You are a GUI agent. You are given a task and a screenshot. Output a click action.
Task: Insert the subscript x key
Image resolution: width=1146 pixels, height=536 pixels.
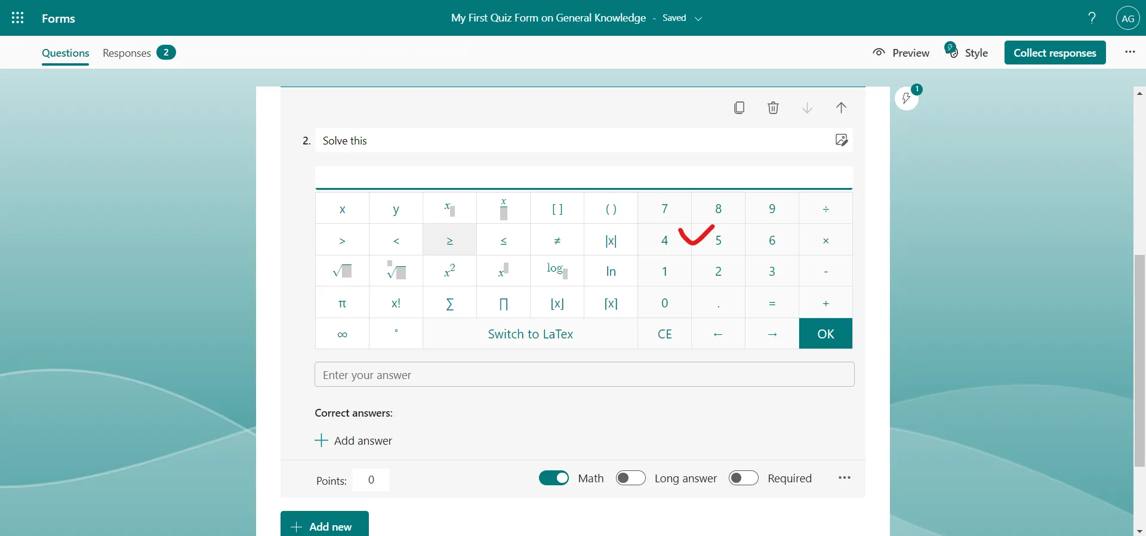point(449,208)
